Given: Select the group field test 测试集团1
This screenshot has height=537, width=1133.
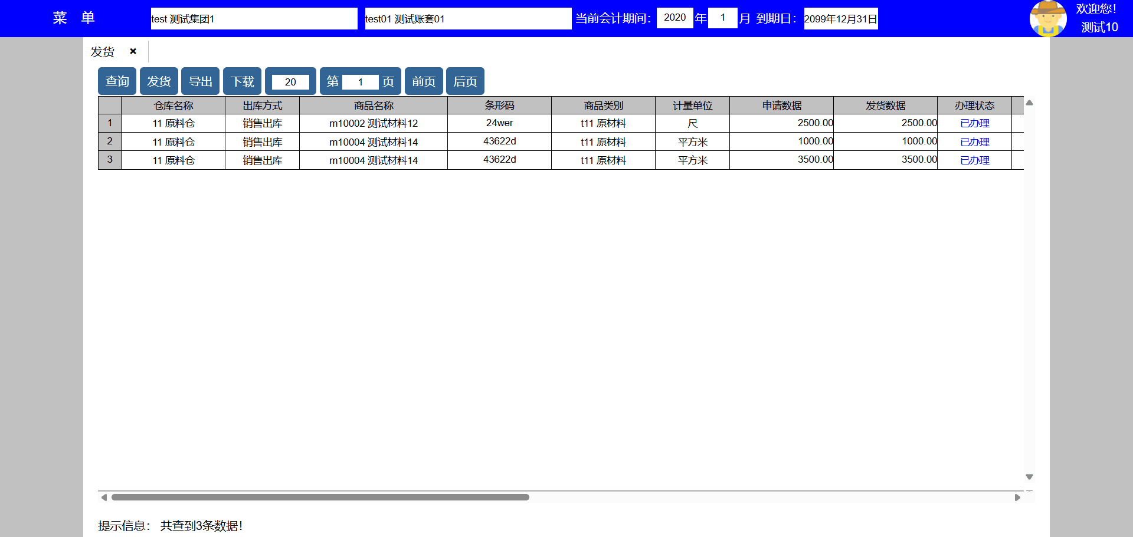Looking at the screenshot, I should [x=254, y=19].
